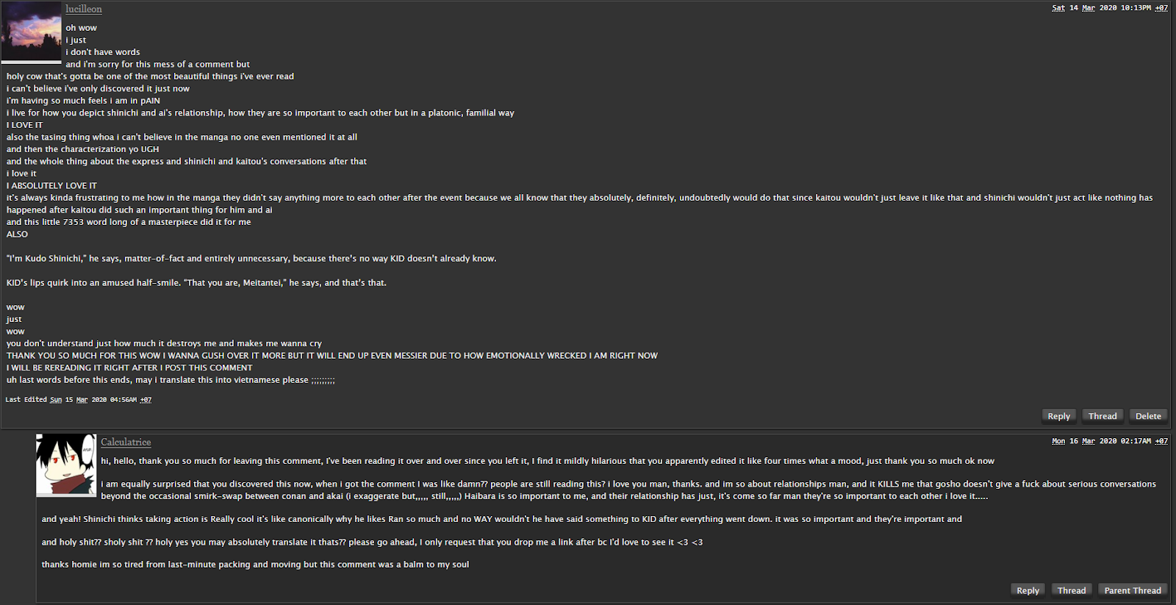Reply to Calculatrice's comment

pos(1028,590)
